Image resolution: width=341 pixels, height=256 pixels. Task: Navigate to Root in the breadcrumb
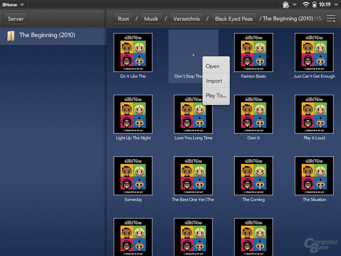(x=123, y=19)
